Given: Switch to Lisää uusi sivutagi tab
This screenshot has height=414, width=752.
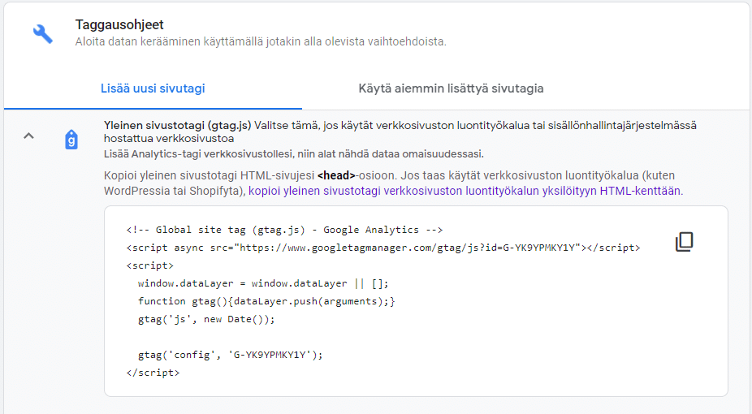Looking at the screenshot, I should 153,88.
